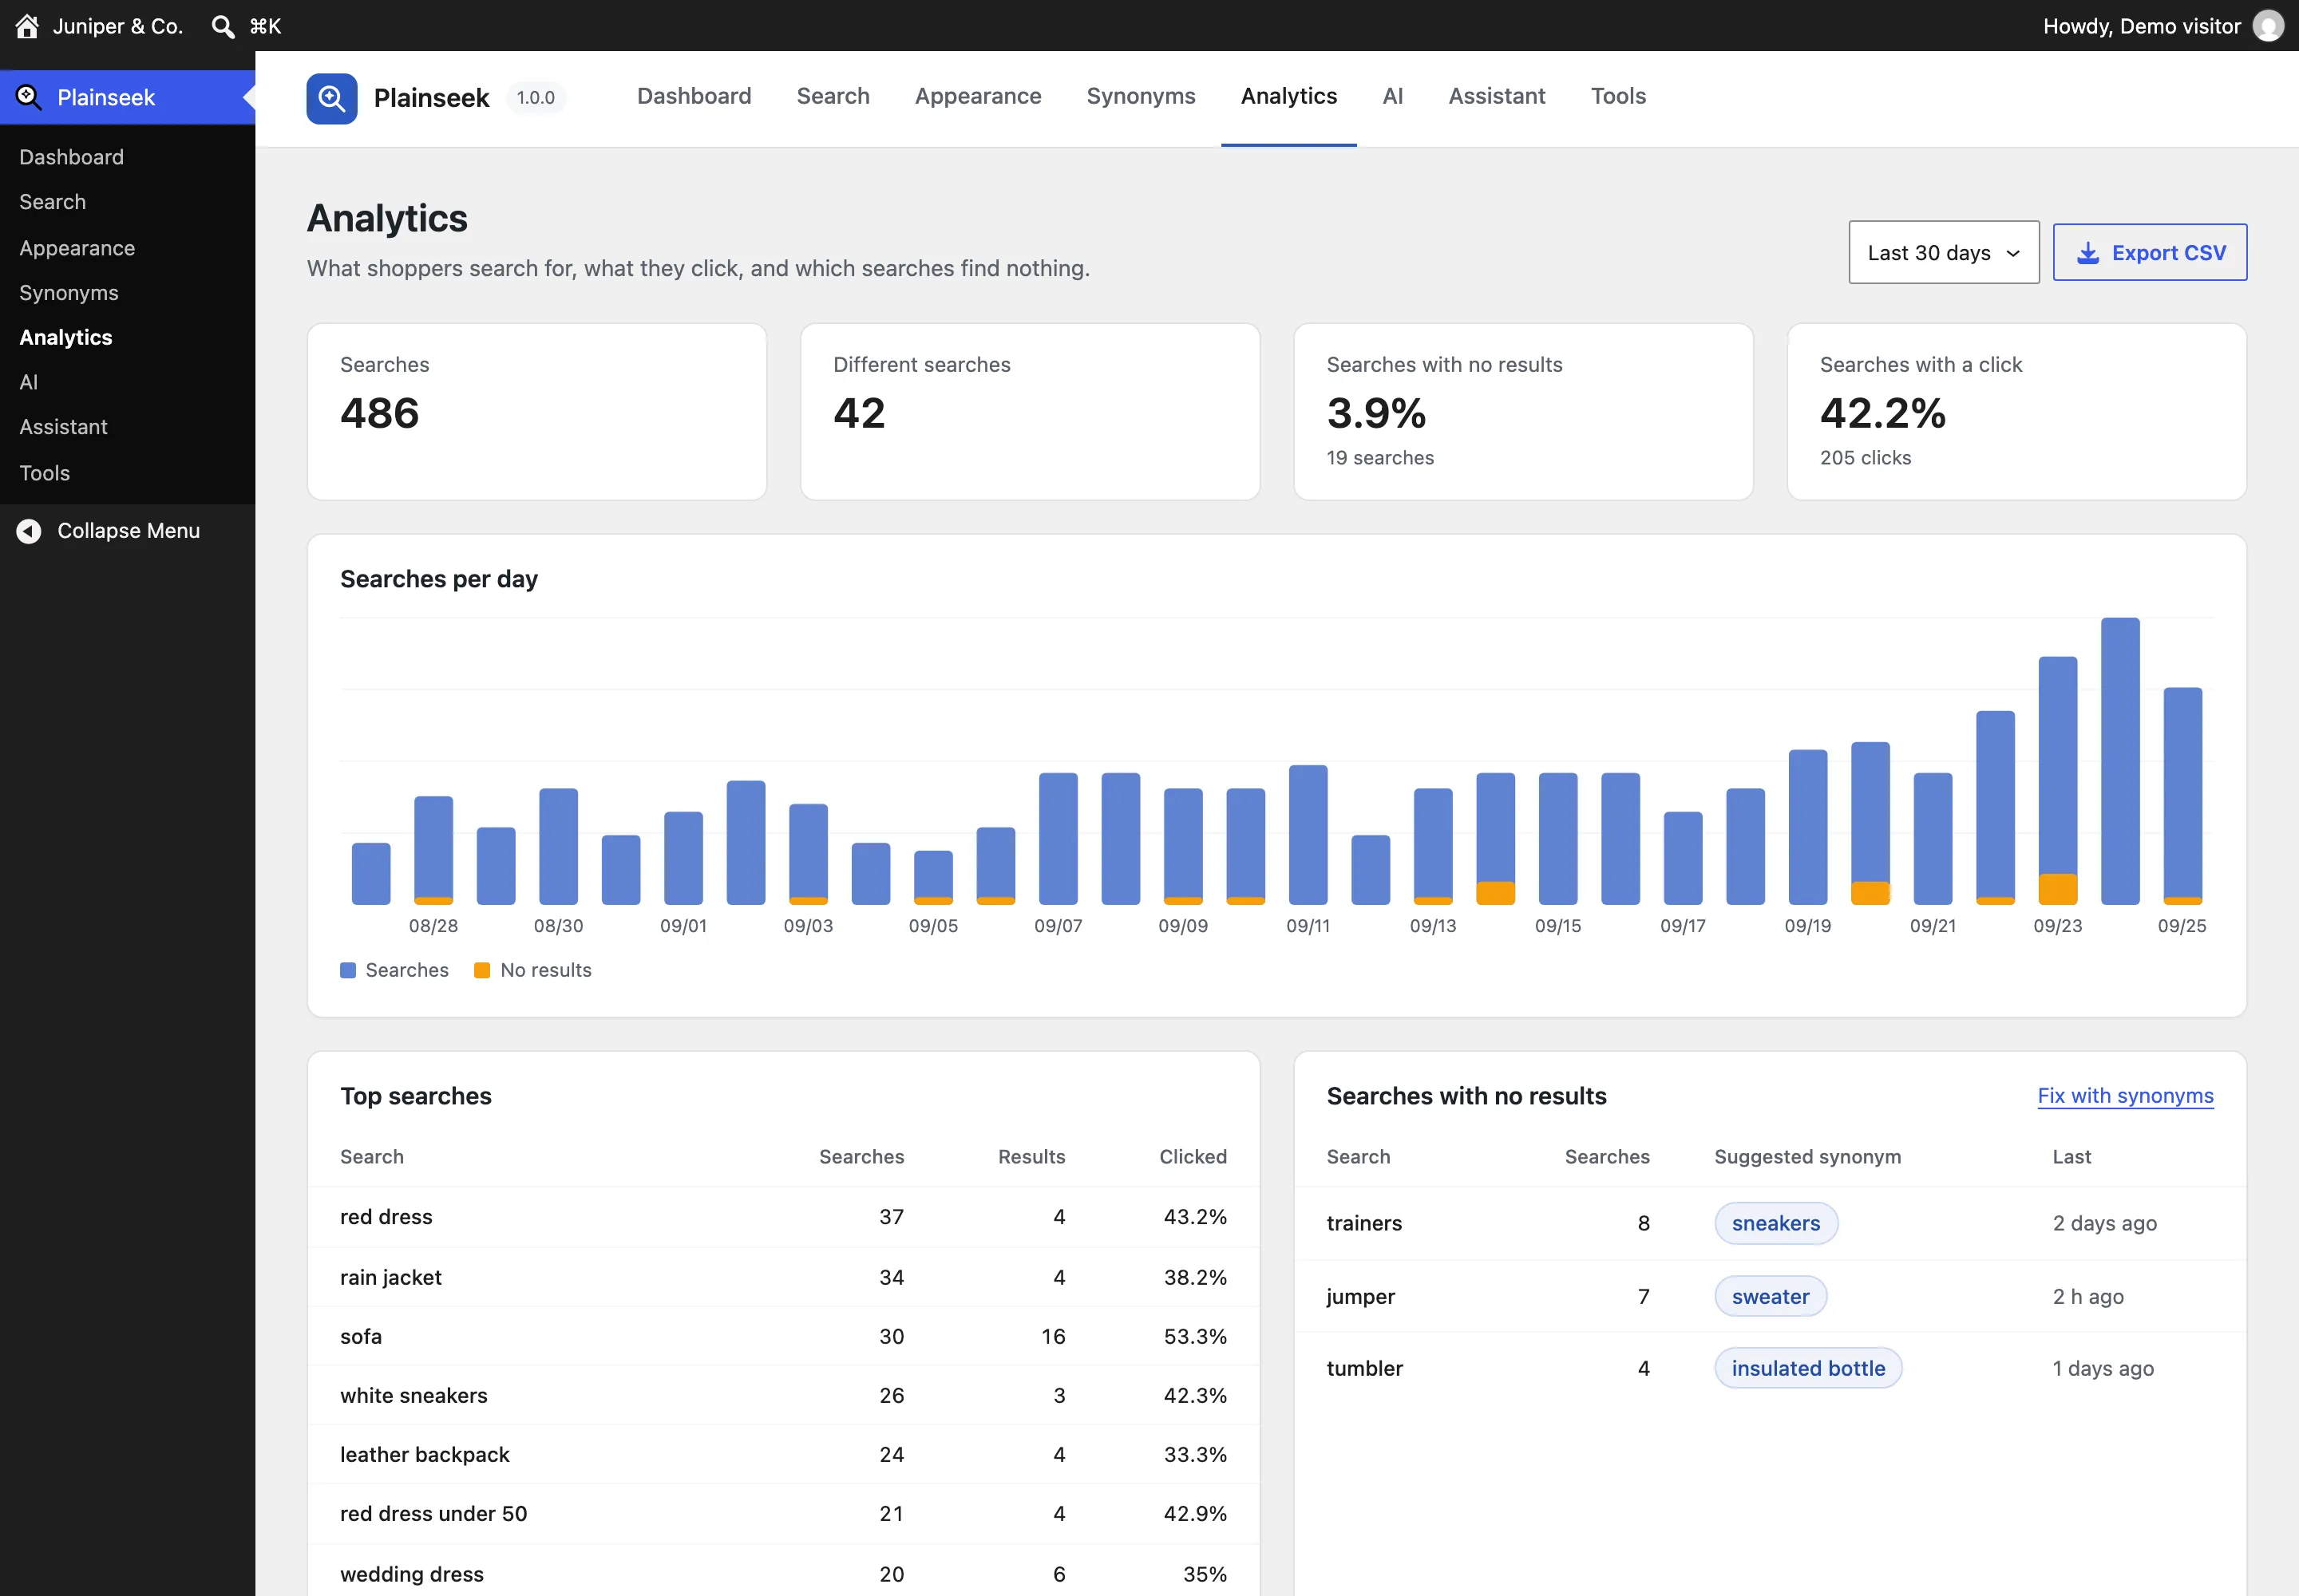Click the red dress row in Top searches
This screenshot has width=2299, height=1596.
(783, 1217)
